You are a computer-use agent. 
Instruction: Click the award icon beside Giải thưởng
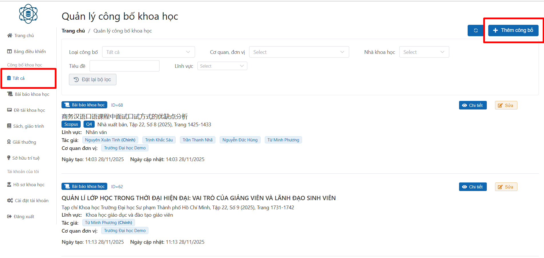9,142
